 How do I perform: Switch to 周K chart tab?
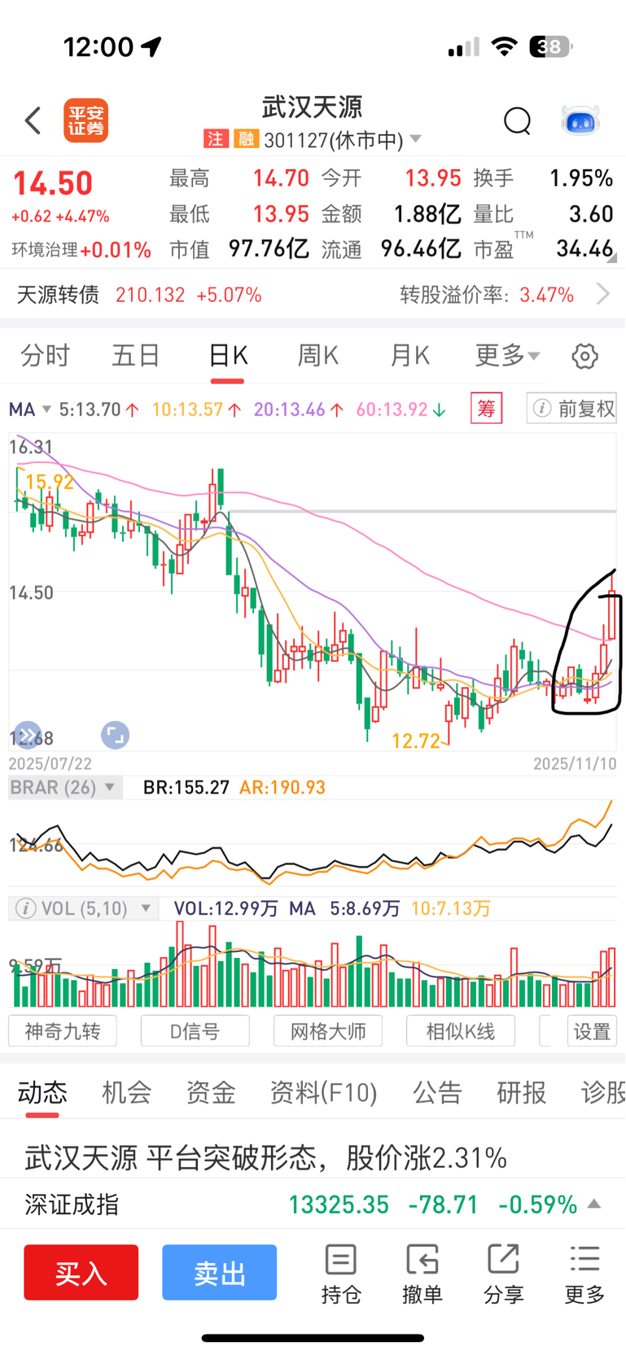point(318,356)
